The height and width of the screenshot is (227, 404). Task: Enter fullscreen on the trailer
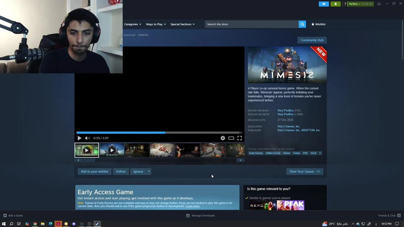click(x=240, y=138)
